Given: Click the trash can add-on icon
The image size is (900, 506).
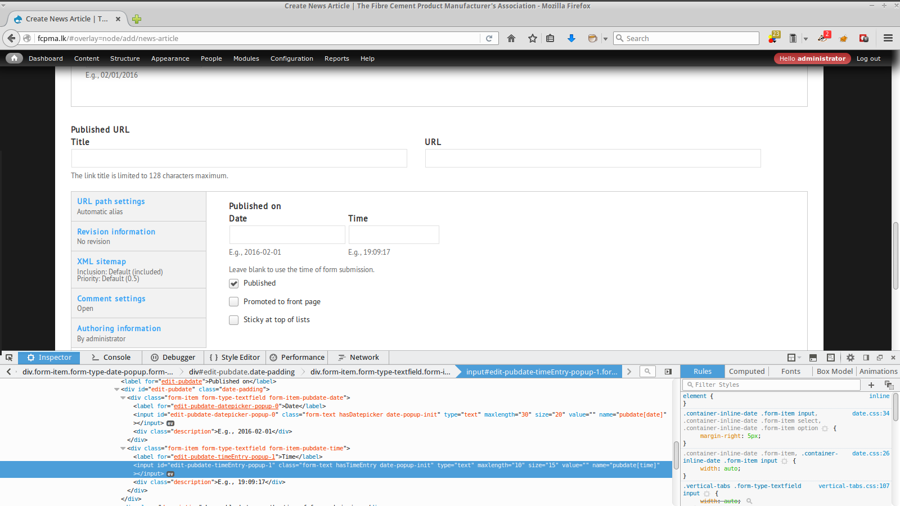Looking at the screenshot, I should tap(793, 38).
